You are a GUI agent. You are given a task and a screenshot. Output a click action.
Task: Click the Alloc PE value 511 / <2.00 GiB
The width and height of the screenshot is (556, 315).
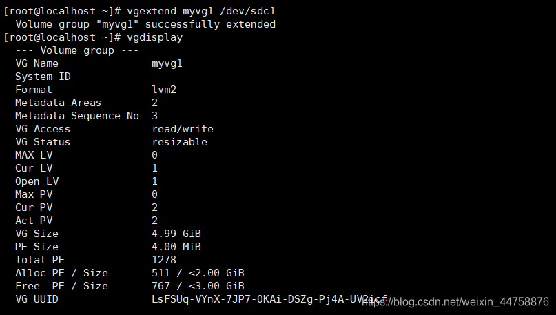pos(198,273)
